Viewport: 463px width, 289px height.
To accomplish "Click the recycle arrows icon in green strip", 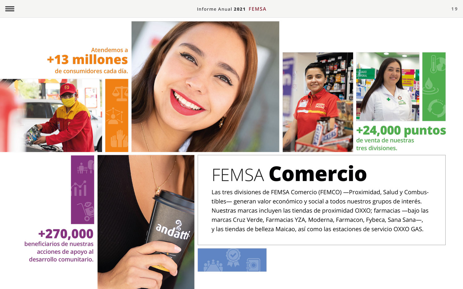I will [x=436, y=108].
